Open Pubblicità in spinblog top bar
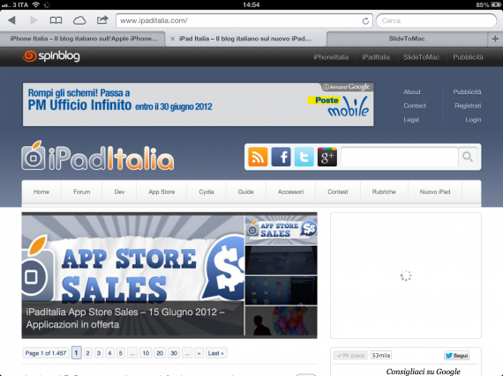Viewport: 503px width, 376px height. pyautogui.click(x=468, y=57)
